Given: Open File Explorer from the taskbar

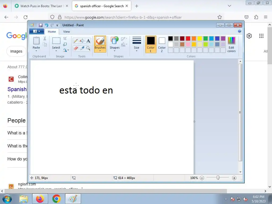Looking at the screenshot, I should (24, 199).
